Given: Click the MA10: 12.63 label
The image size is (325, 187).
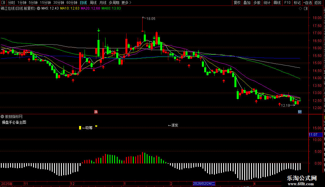Looking at the screenshot, I should click(x=70, y=8).
